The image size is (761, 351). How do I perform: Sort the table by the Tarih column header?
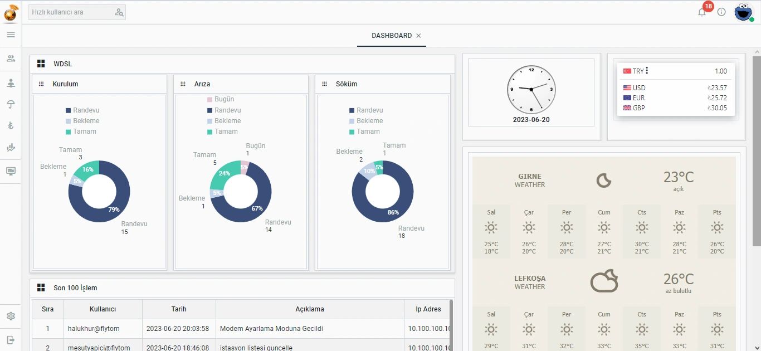(177, 309)
